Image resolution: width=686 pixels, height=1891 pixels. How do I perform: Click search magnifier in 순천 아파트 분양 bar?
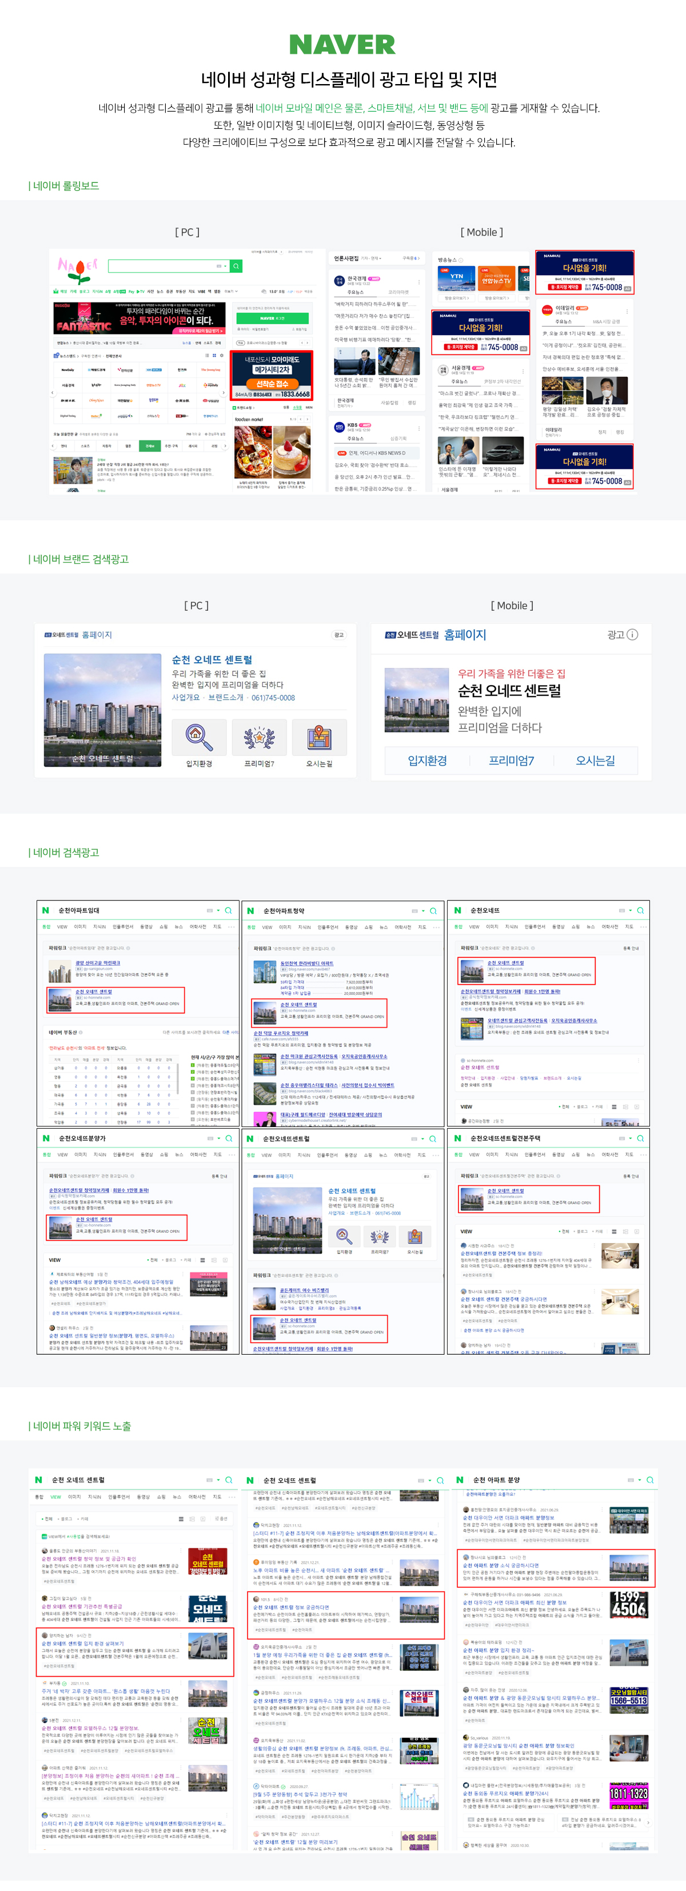650,1480
